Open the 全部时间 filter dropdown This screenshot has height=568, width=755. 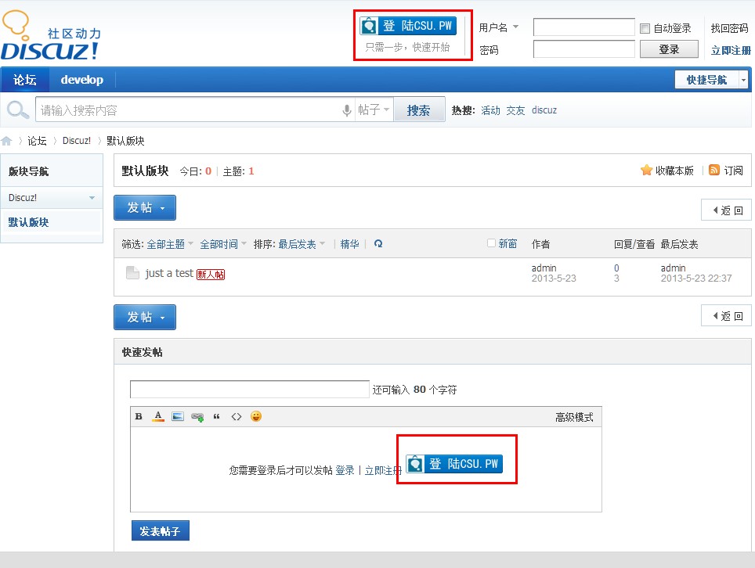point(223,244)
